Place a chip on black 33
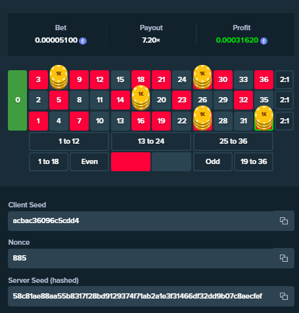 [243, 79]
